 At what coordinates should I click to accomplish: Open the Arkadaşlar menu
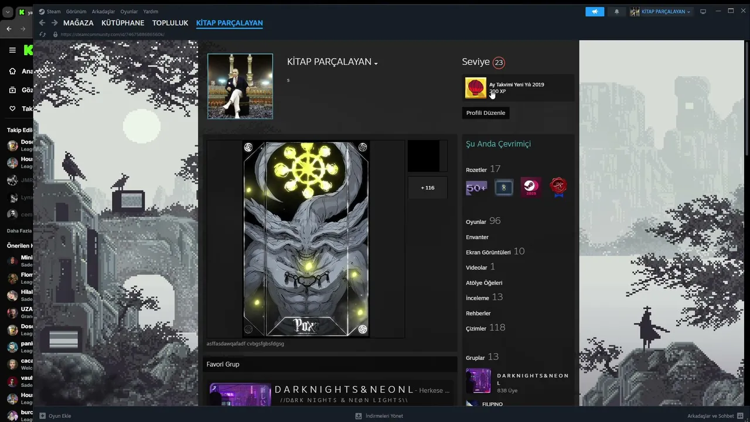(x=103, y=12)
